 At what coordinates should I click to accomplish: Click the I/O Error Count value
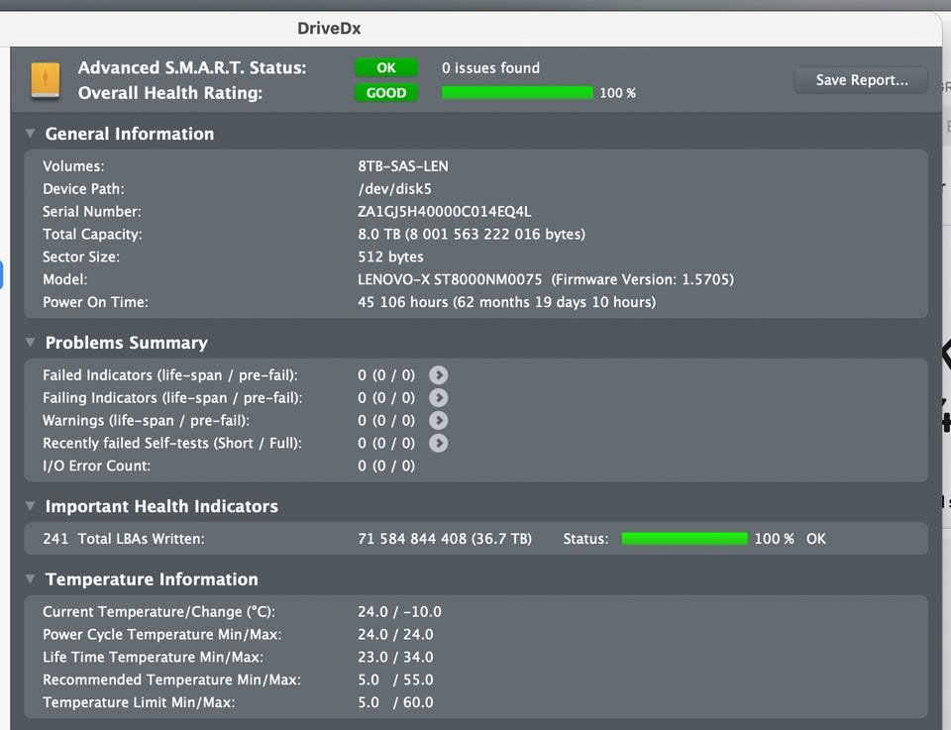tap(386, 466)
